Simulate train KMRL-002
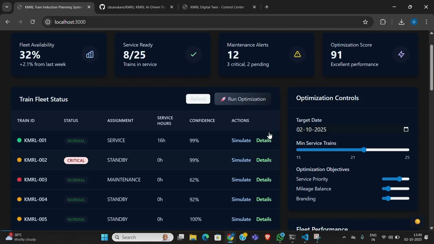This screenshot has height=244, width=434. click(x=241, y=160)
